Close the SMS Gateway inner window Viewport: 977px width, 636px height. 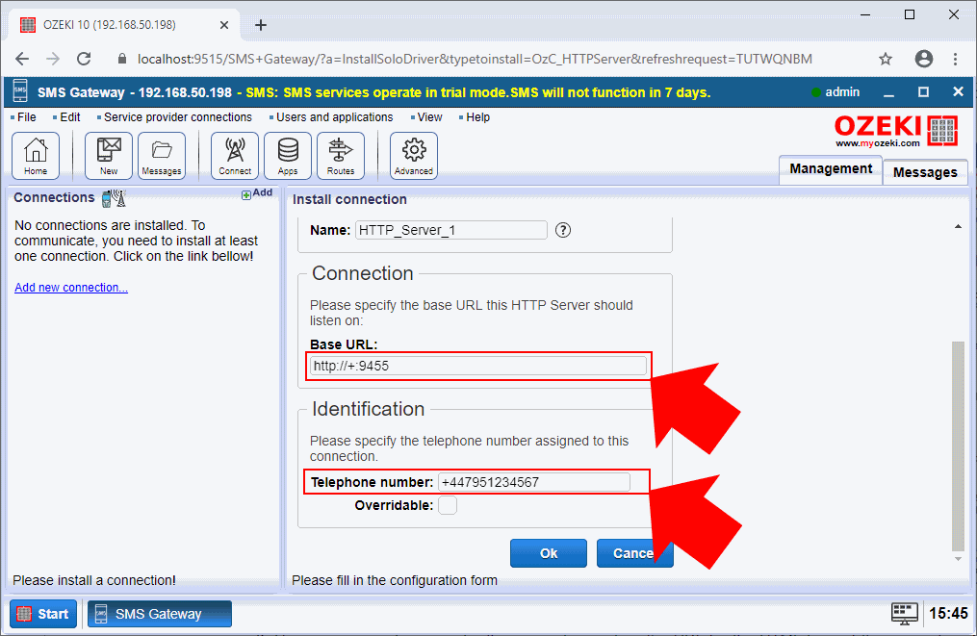click(958, 92)
